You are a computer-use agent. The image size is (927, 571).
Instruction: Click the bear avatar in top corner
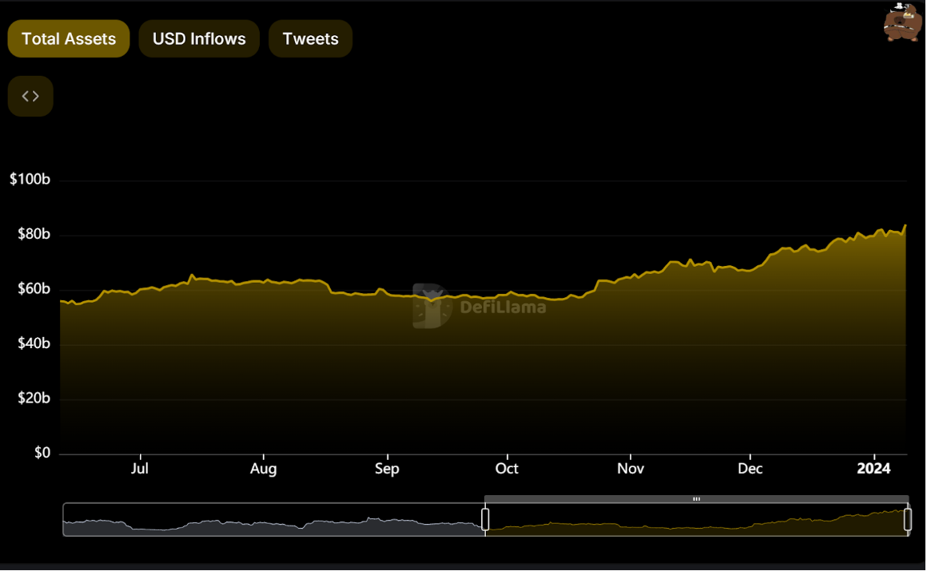click(x=902, y=22)
